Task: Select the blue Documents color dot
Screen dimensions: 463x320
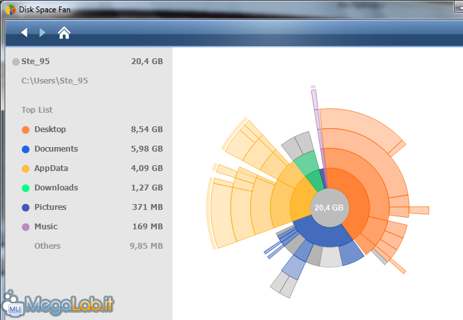Action: pyautogui.click(x=26, y=149)
